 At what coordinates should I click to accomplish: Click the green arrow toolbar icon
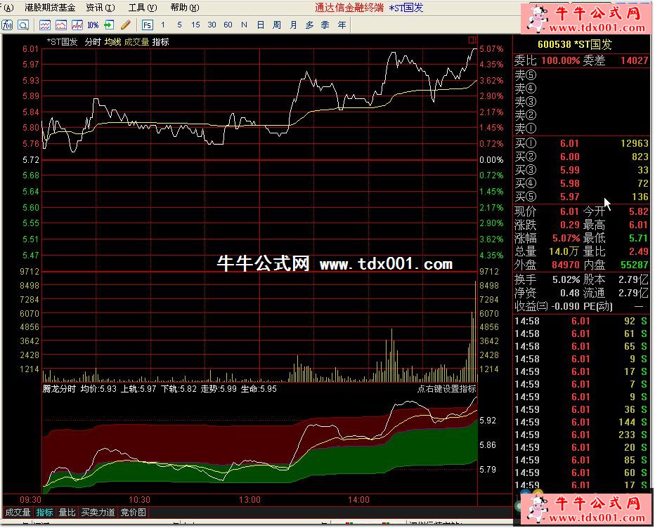[x=109, y=25]
